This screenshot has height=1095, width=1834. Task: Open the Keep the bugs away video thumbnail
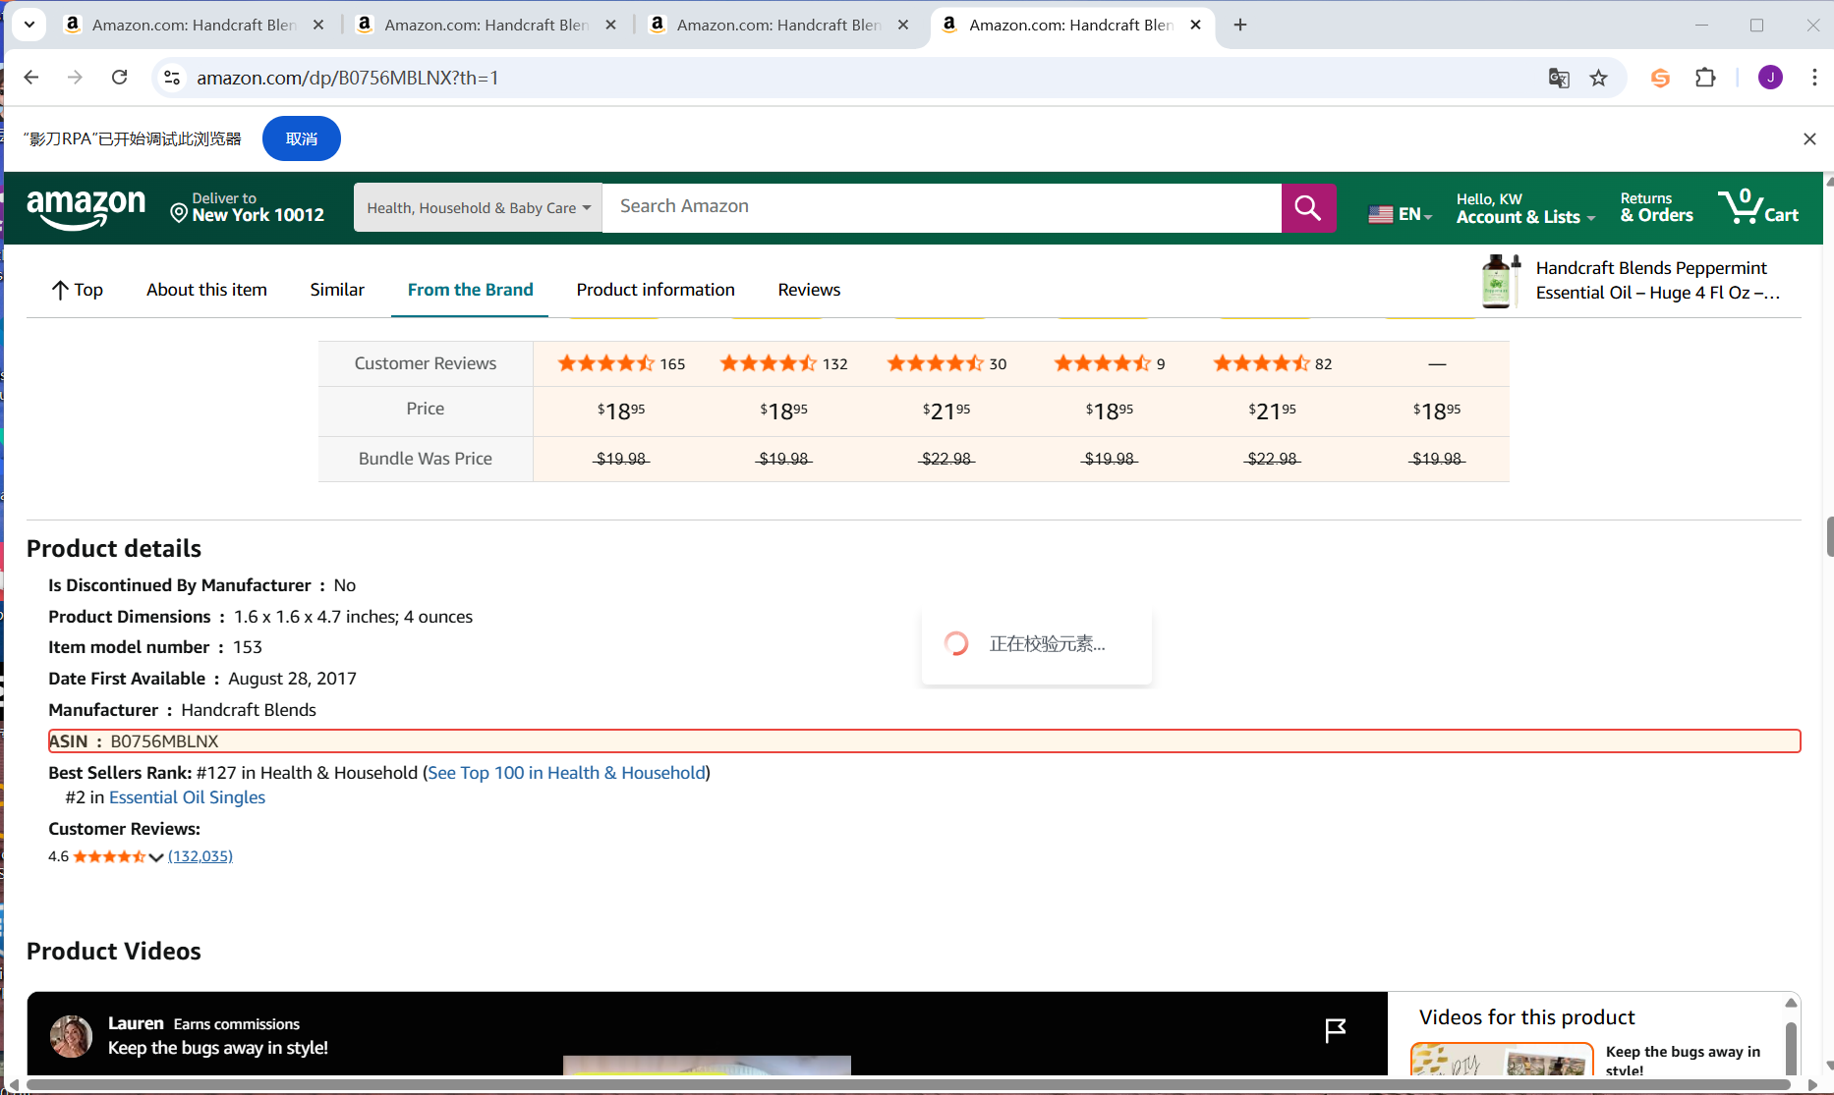coord(1502,1059)
